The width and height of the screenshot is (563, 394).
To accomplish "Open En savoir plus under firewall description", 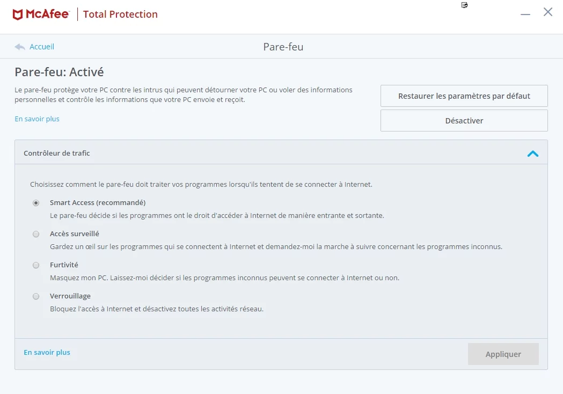I will tap(37, 119).
